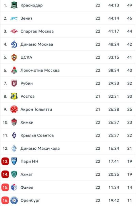Open the Пари НН team name
The width and height of the screenshot is (136, 206).
coord(30,161)
